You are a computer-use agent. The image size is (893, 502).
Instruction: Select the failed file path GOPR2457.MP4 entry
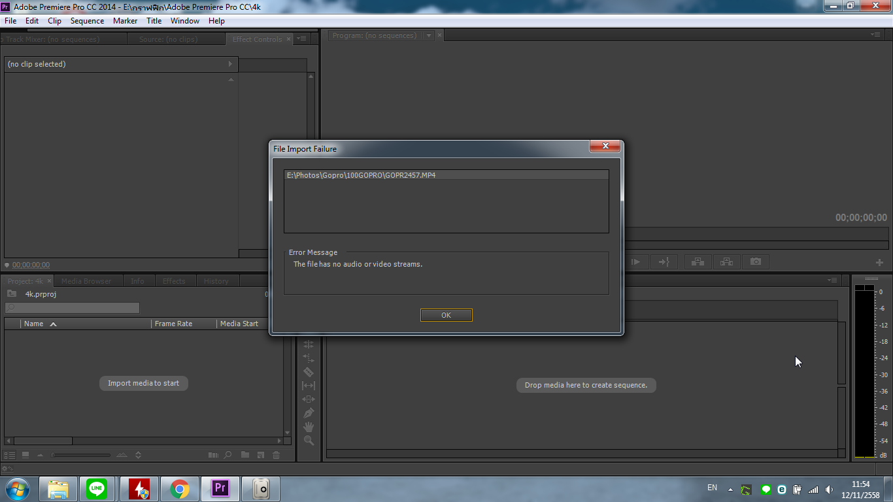tap(446, 175)
